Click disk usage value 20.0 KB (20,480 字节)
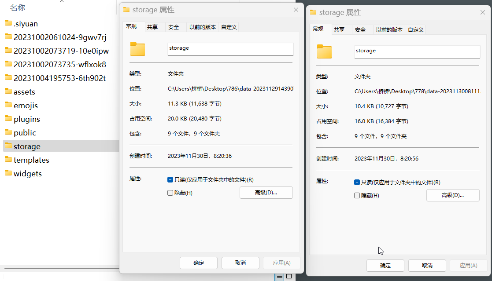 pos(195,119)
